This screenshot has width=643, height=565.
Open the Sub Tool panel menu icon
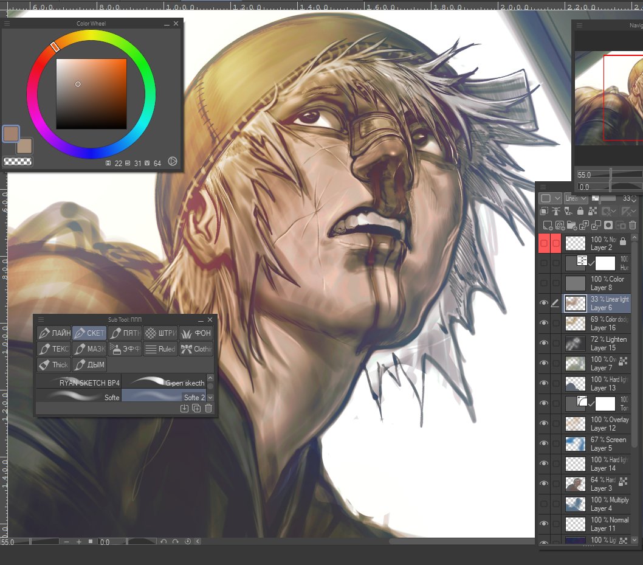click(x=41, y=320)
